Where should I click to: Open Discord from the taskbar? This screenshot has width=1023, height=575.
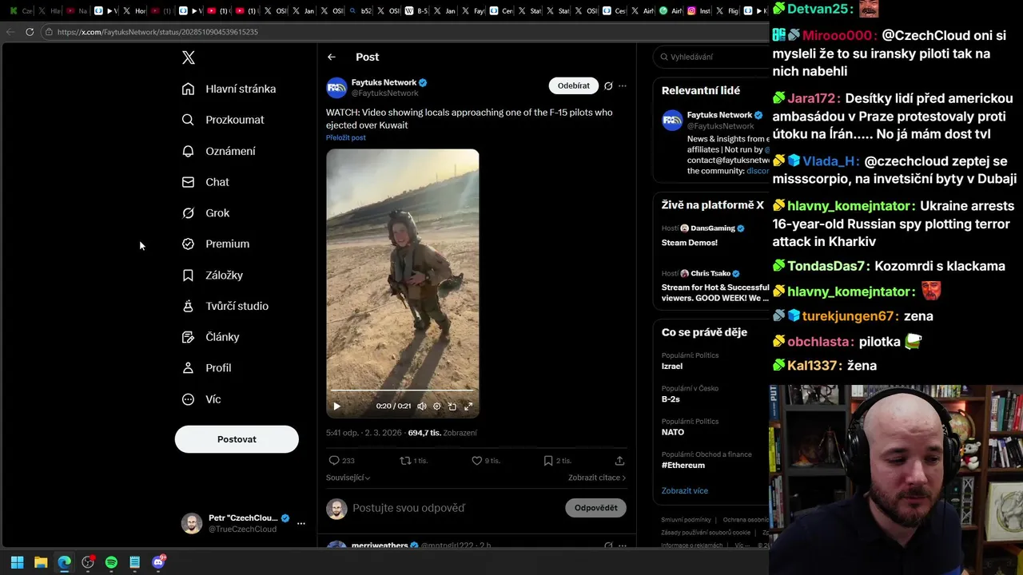pos(158,562)
